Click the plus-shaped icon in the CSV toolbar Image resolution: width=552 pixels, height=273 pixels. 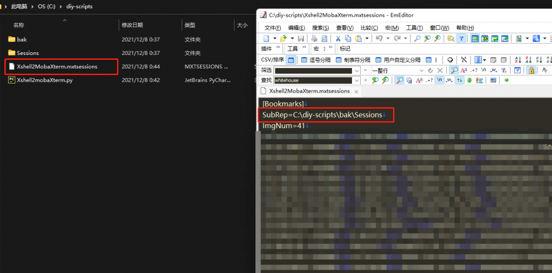(450, 60)
